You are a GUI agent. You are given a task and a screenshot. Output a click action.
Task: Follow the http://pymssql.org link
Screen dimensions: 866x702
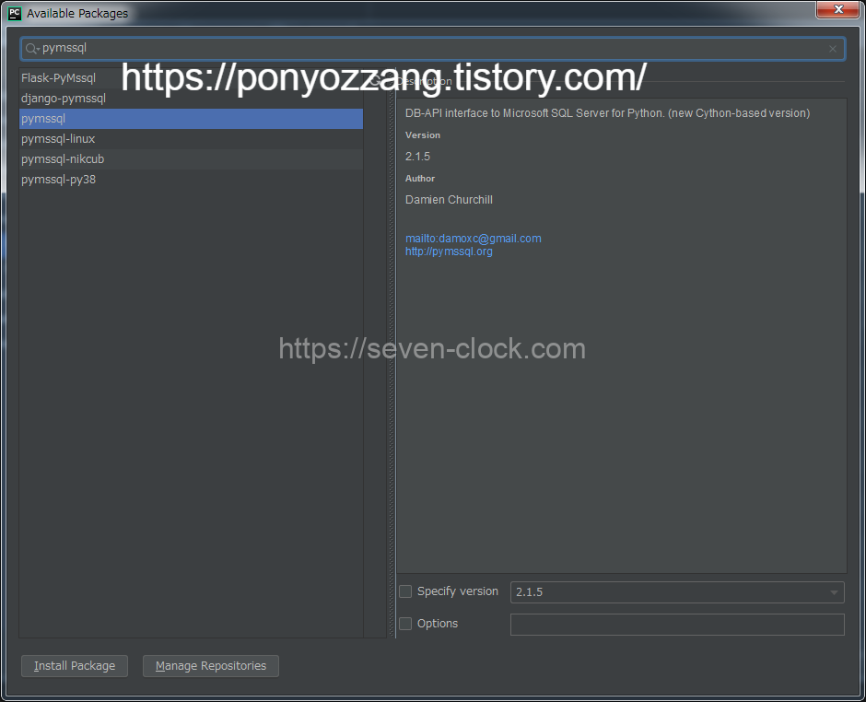point(449,252)
